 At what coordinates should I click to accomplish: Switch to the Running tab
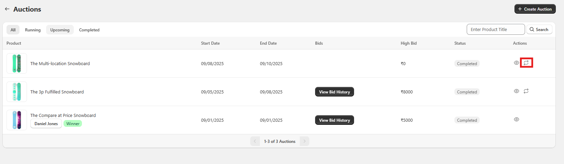click(33, 30)
